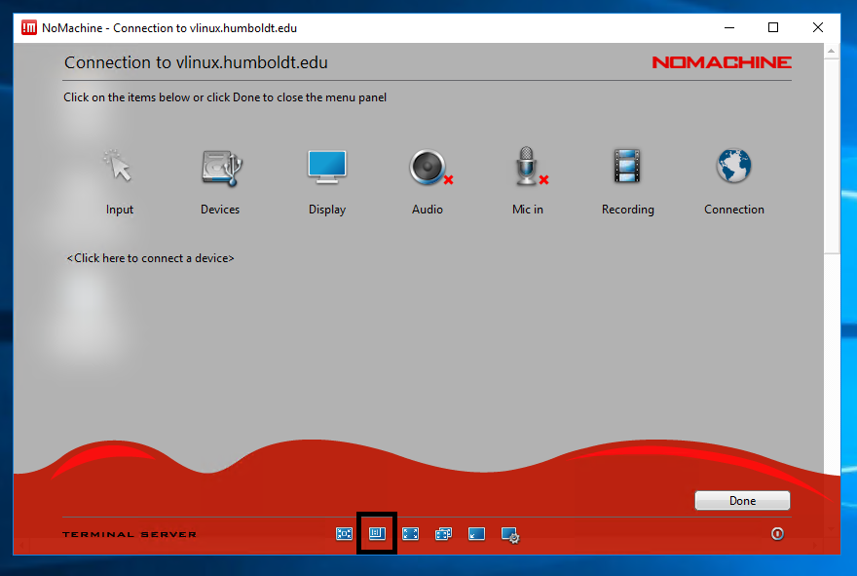The width and height of the screenshot is (857, 576).
Task: Click the power disconnect icon
Action: [x=777, y=533]
